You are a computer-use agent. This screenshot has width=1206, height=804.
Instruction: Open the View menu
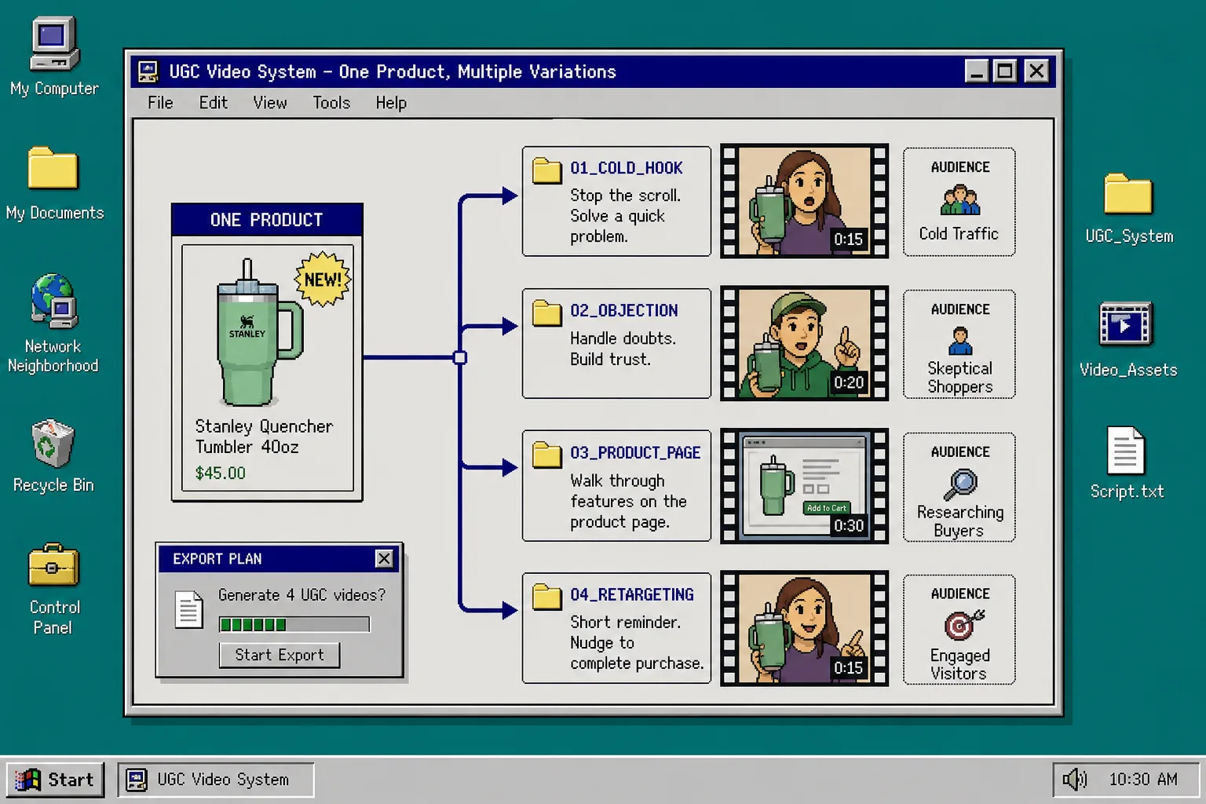click(269, 103)
